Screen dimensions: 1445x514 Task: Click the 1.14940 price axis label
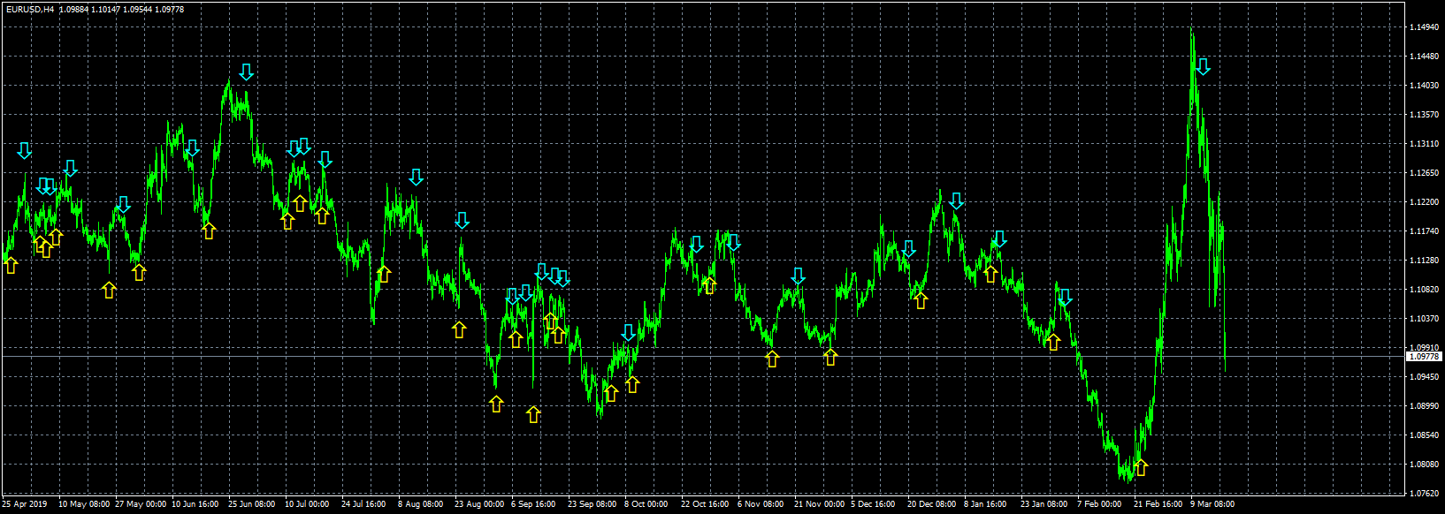pos(1423,27)
